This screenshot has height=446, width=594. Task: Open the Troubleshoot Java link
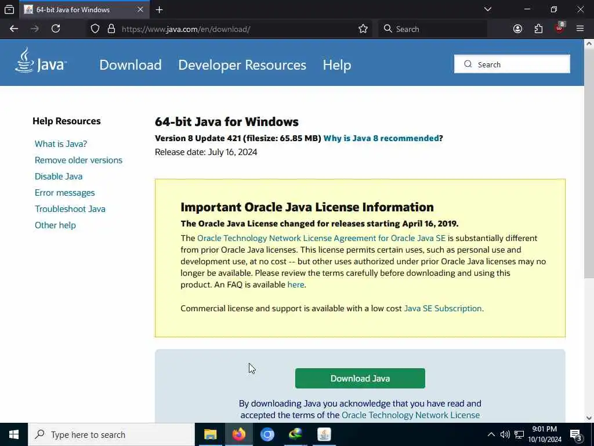70,209
